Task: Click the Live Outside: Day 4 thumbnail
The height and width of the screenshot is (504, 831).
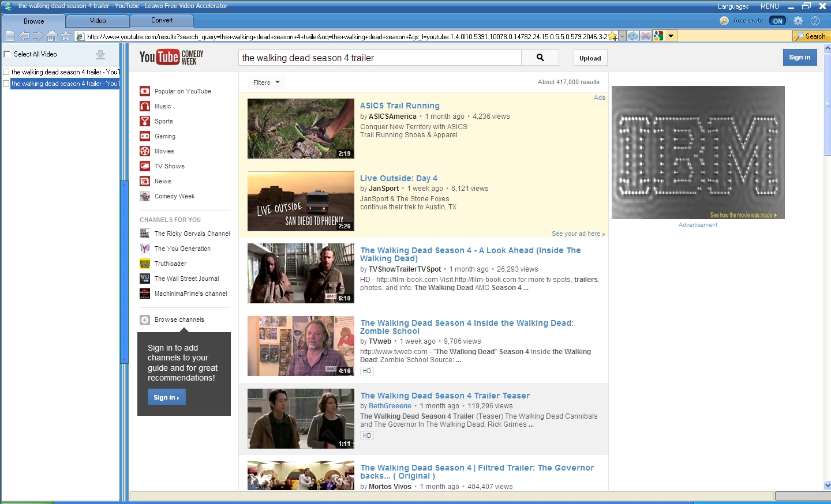Action: click(301, 201)
